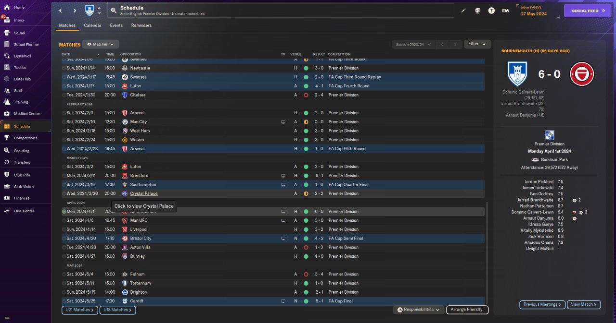This screenshot has height=323, width=616.
Task: Click the Social Feed button
Action: tap(587, 10)
